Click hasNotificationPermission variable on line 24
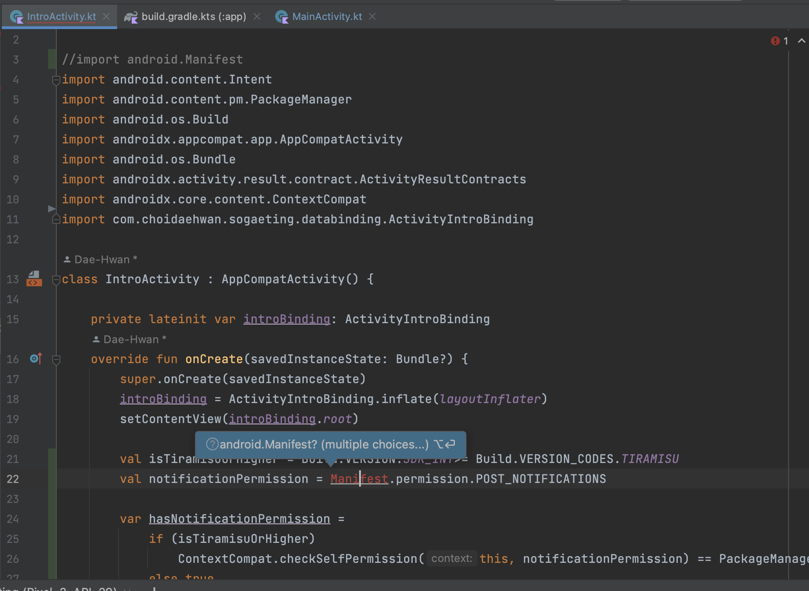The width and height of the screenshot is (809, 591). 239,519
